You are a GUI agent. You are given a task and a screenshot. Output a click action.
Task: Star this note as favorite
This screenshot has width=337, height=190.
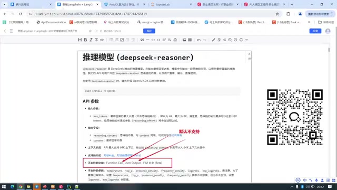click(90, 31)
